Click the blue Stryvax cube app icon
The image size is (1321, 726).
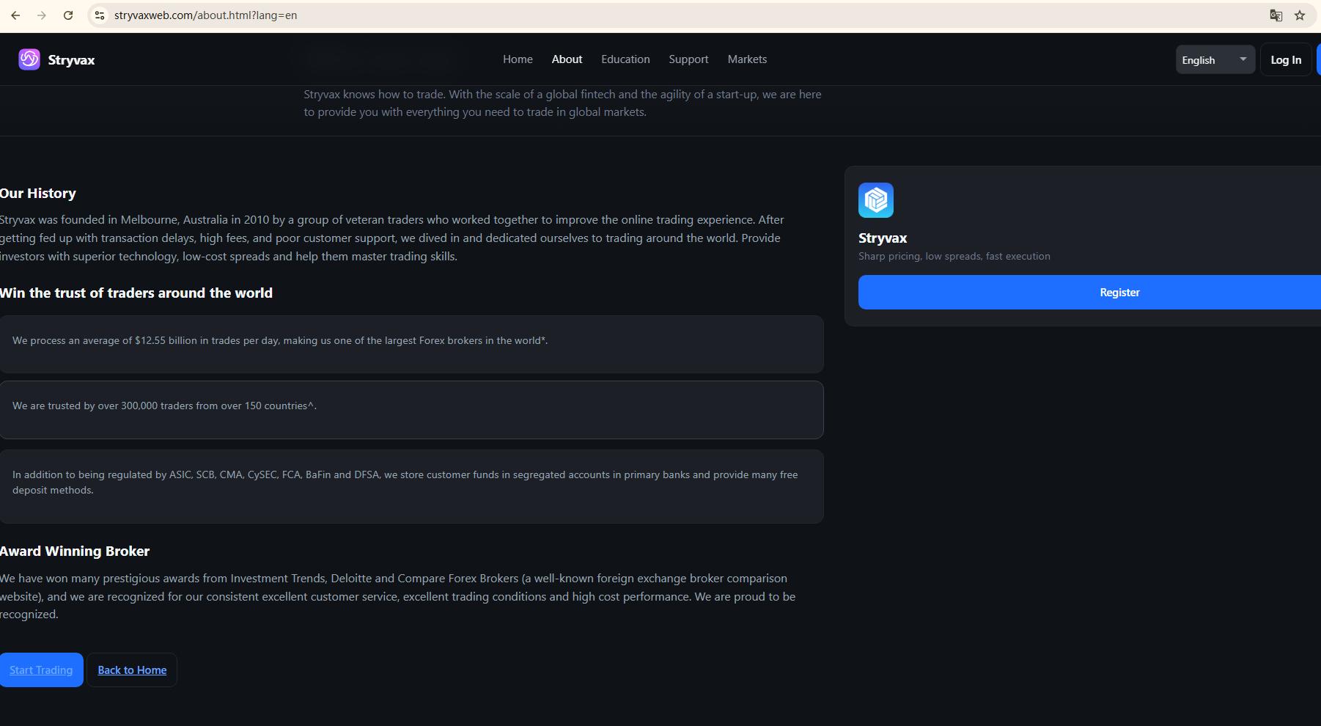coord(876,200)
